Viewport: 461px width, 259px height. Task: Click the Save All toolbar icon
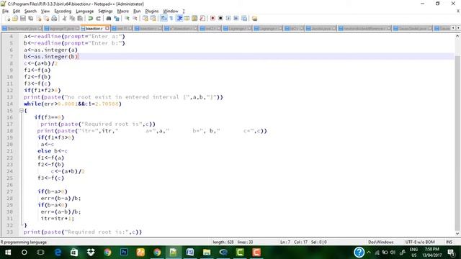[30, 19]
